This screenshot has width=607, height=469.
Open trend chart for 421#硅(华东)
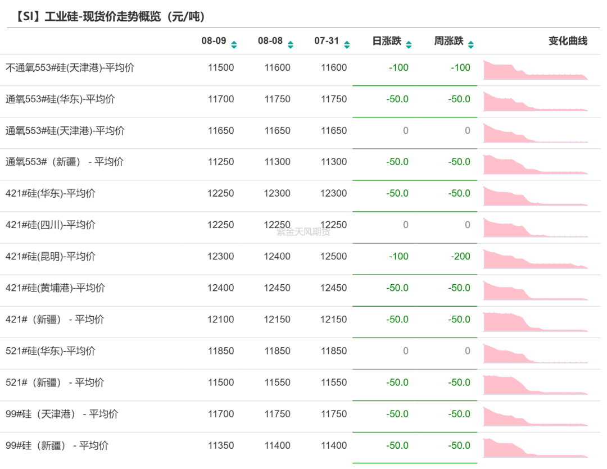[536, 196]
